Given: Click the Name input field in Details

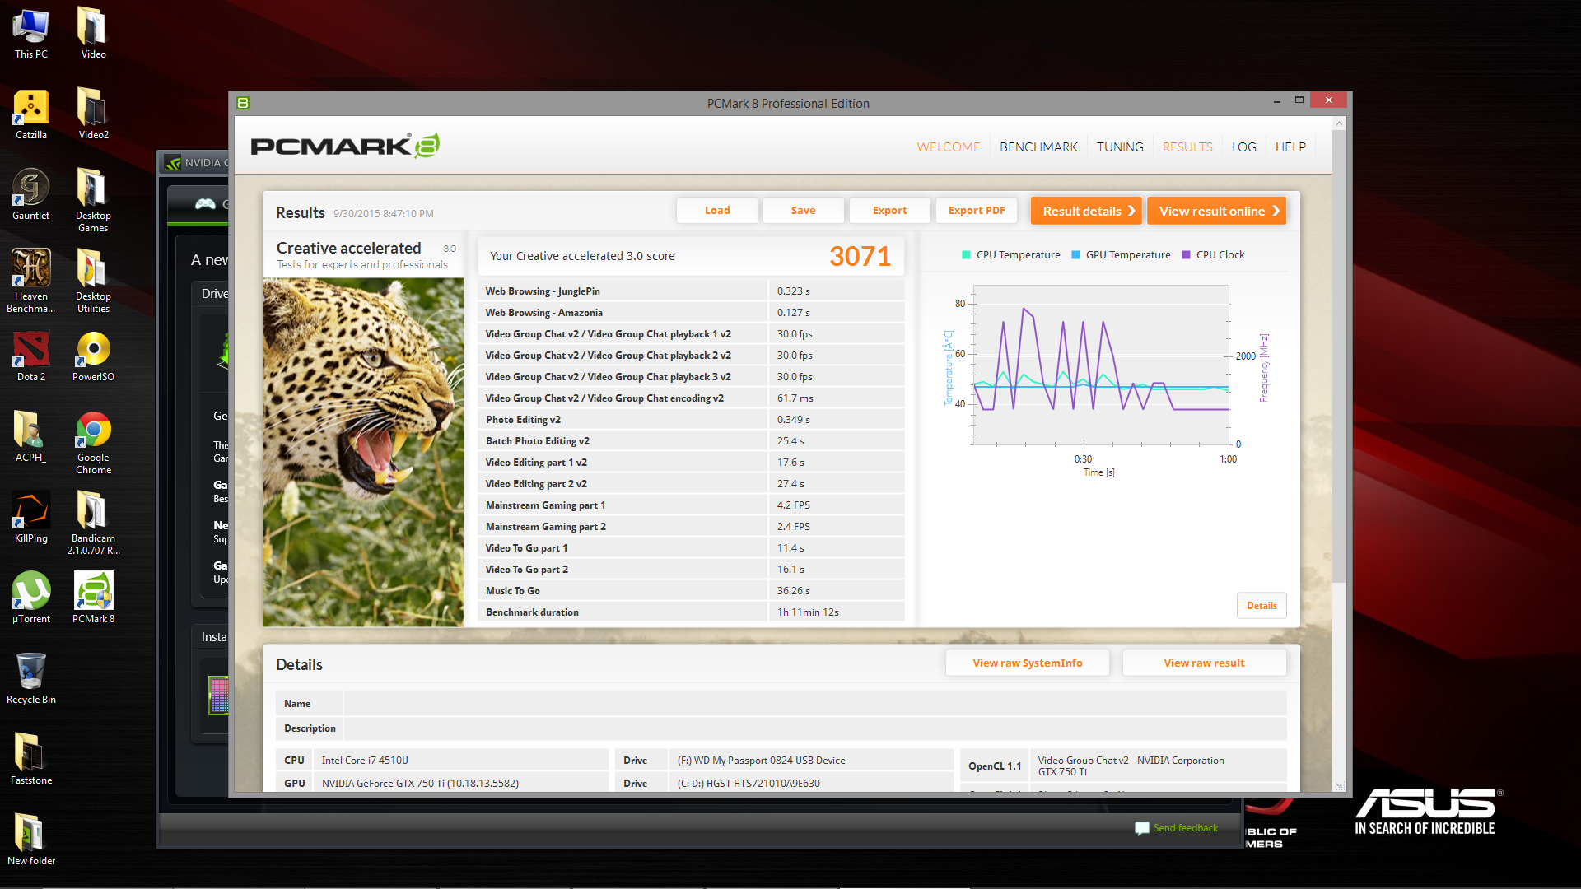Looking at the screenshot, I should [x=814, y=704].
